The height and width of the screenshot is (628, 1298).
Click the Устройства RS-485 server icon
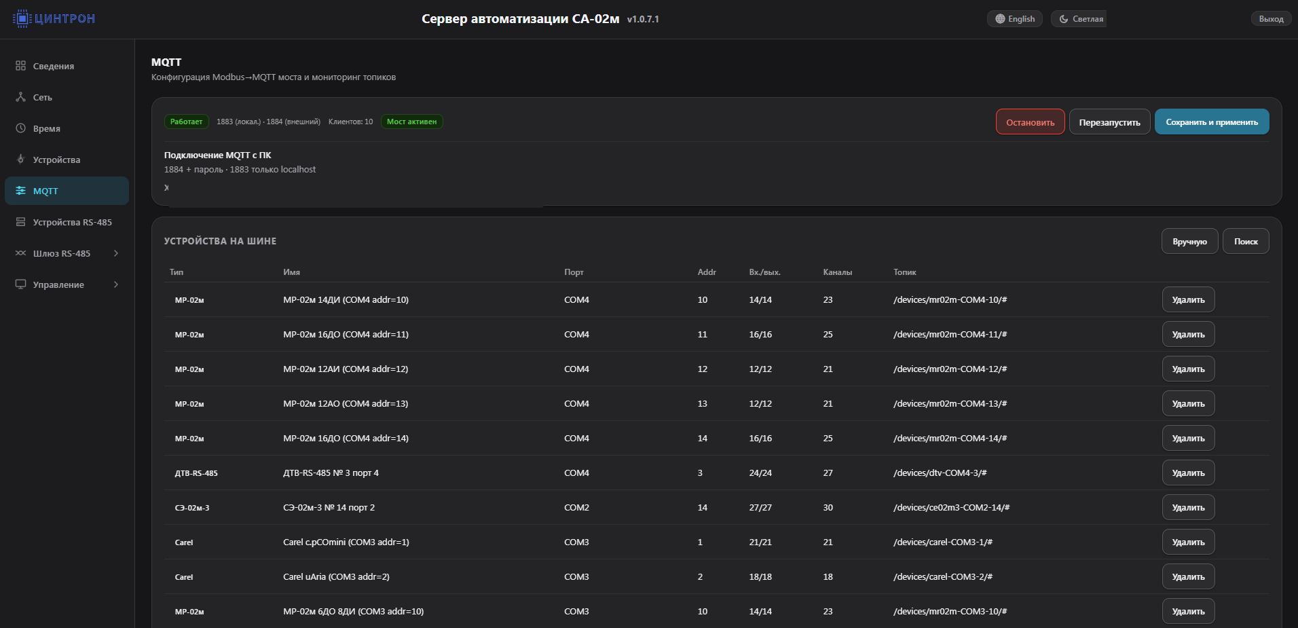pos(20,222)
